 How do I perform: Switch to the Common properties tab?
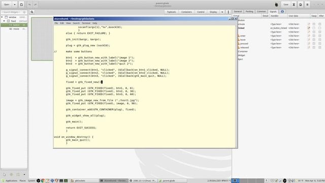pos(261,12)
